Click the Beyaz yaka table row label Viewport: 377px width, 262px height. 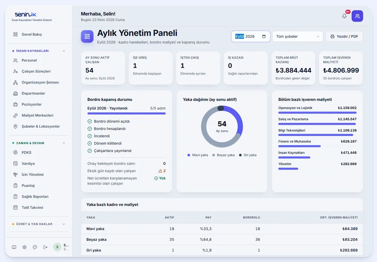tap(97, 240)
